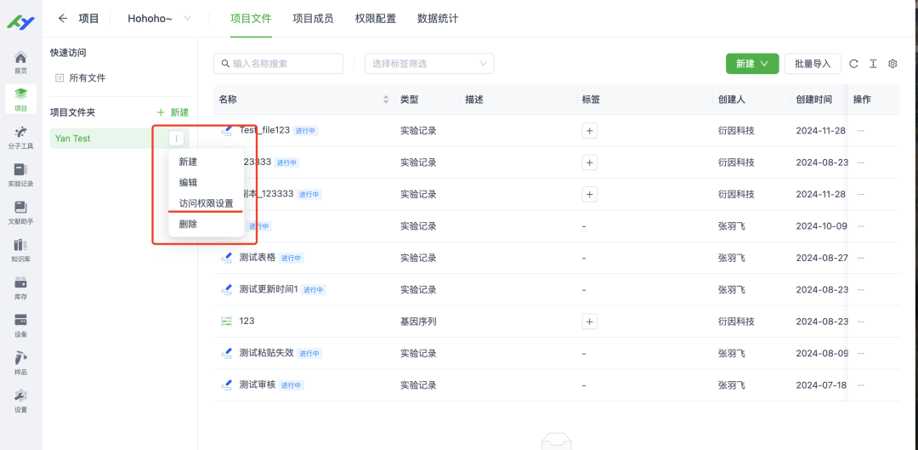Click the 基因序列 type cell
Screen dimensions: 918x450
[418, 321]
